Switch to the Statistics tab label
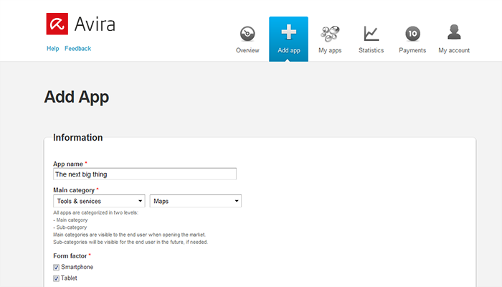Screen dimensions: 502x287 (x=371, y=50)
